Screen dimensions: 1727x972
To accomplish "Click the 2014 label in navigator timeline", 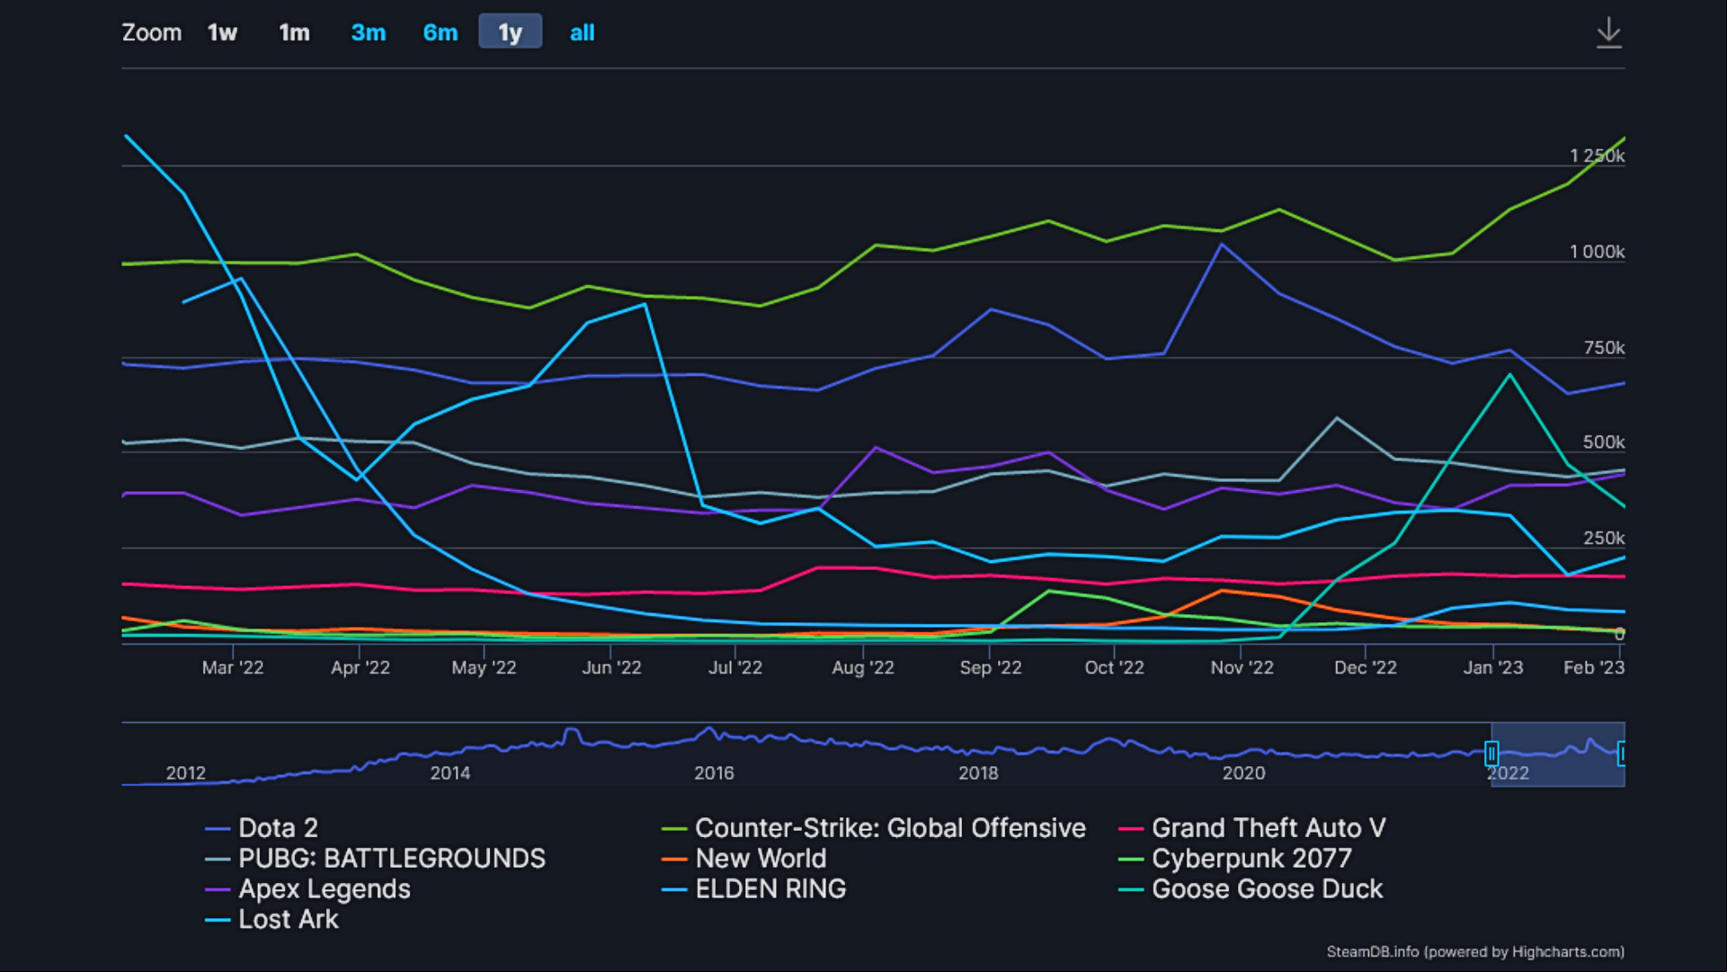I will (450, 773).
